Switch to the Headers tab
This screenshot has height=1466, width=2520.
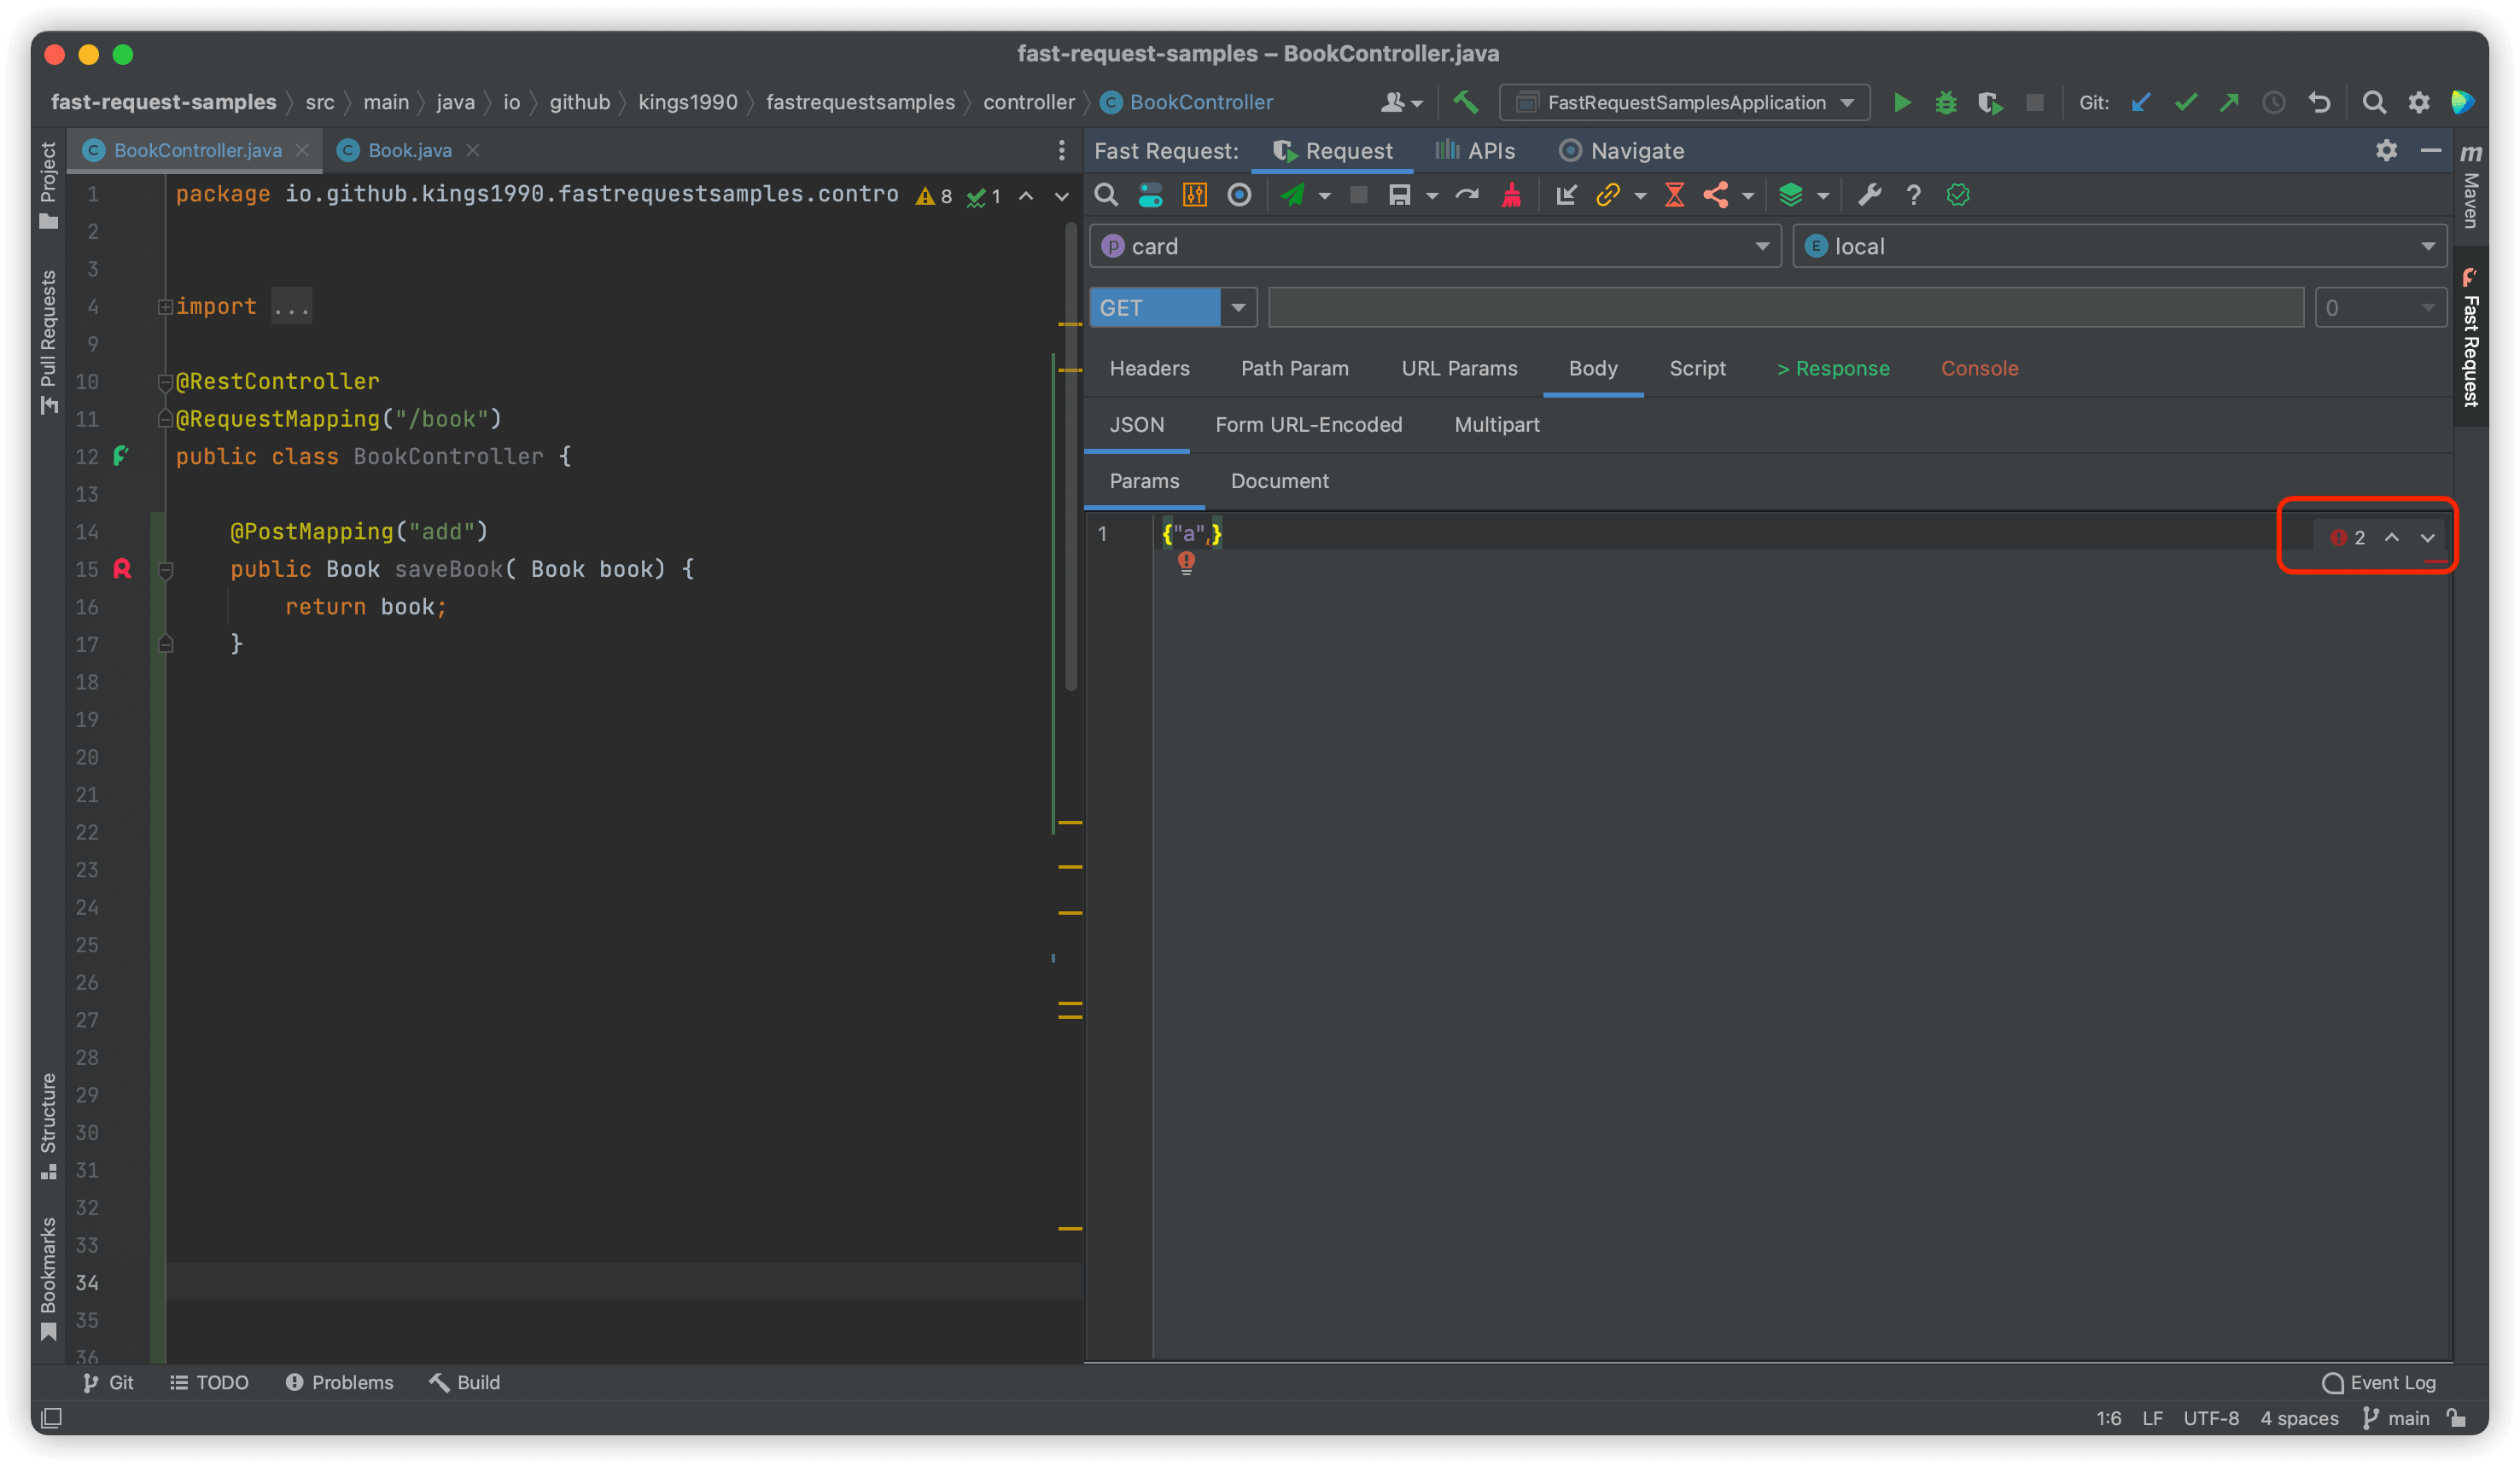1149,368
